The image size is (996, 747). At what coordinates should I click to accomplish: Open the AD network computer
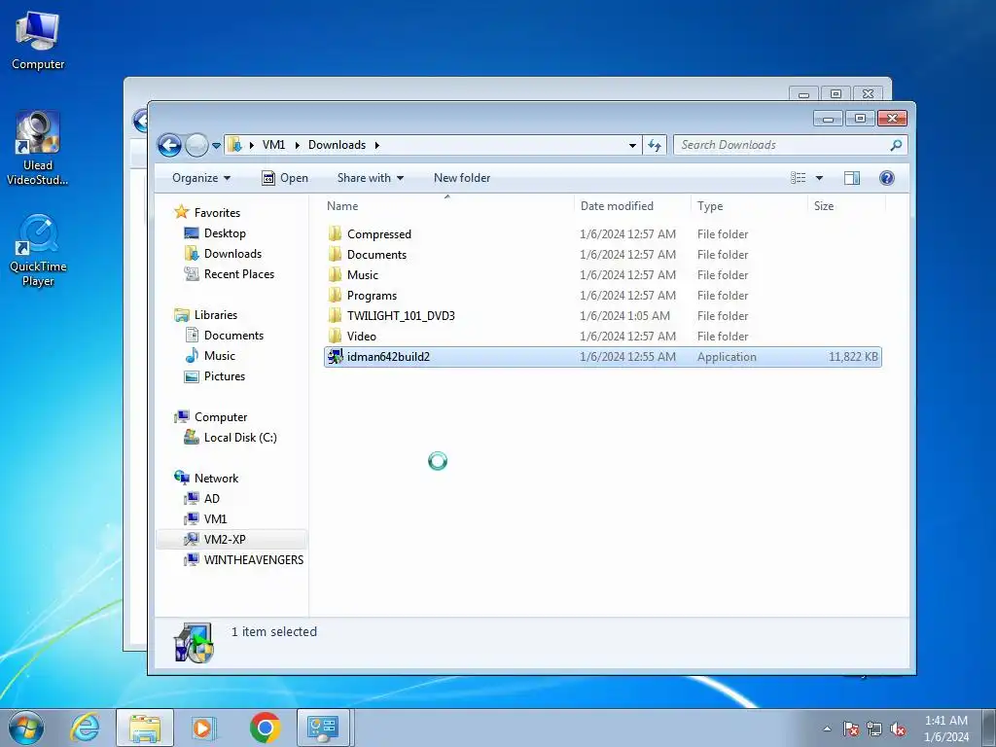coord(201,499)
